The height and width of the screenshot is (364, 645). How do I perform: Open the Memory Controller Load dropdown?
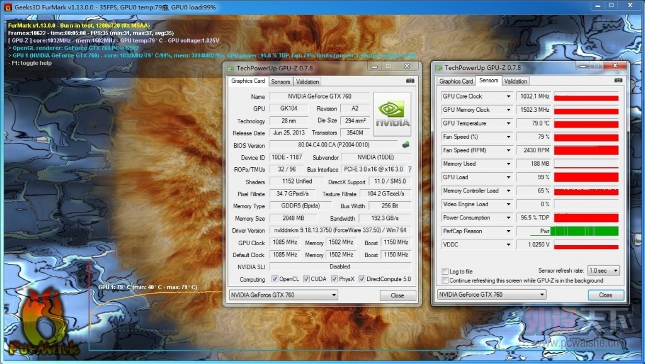[x=508, y=191]
